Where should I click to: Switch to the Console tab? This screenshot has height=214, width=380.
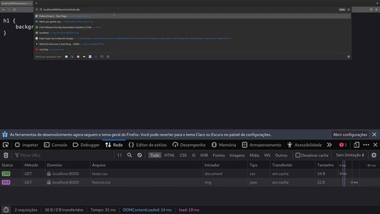(x=55, y=145)
